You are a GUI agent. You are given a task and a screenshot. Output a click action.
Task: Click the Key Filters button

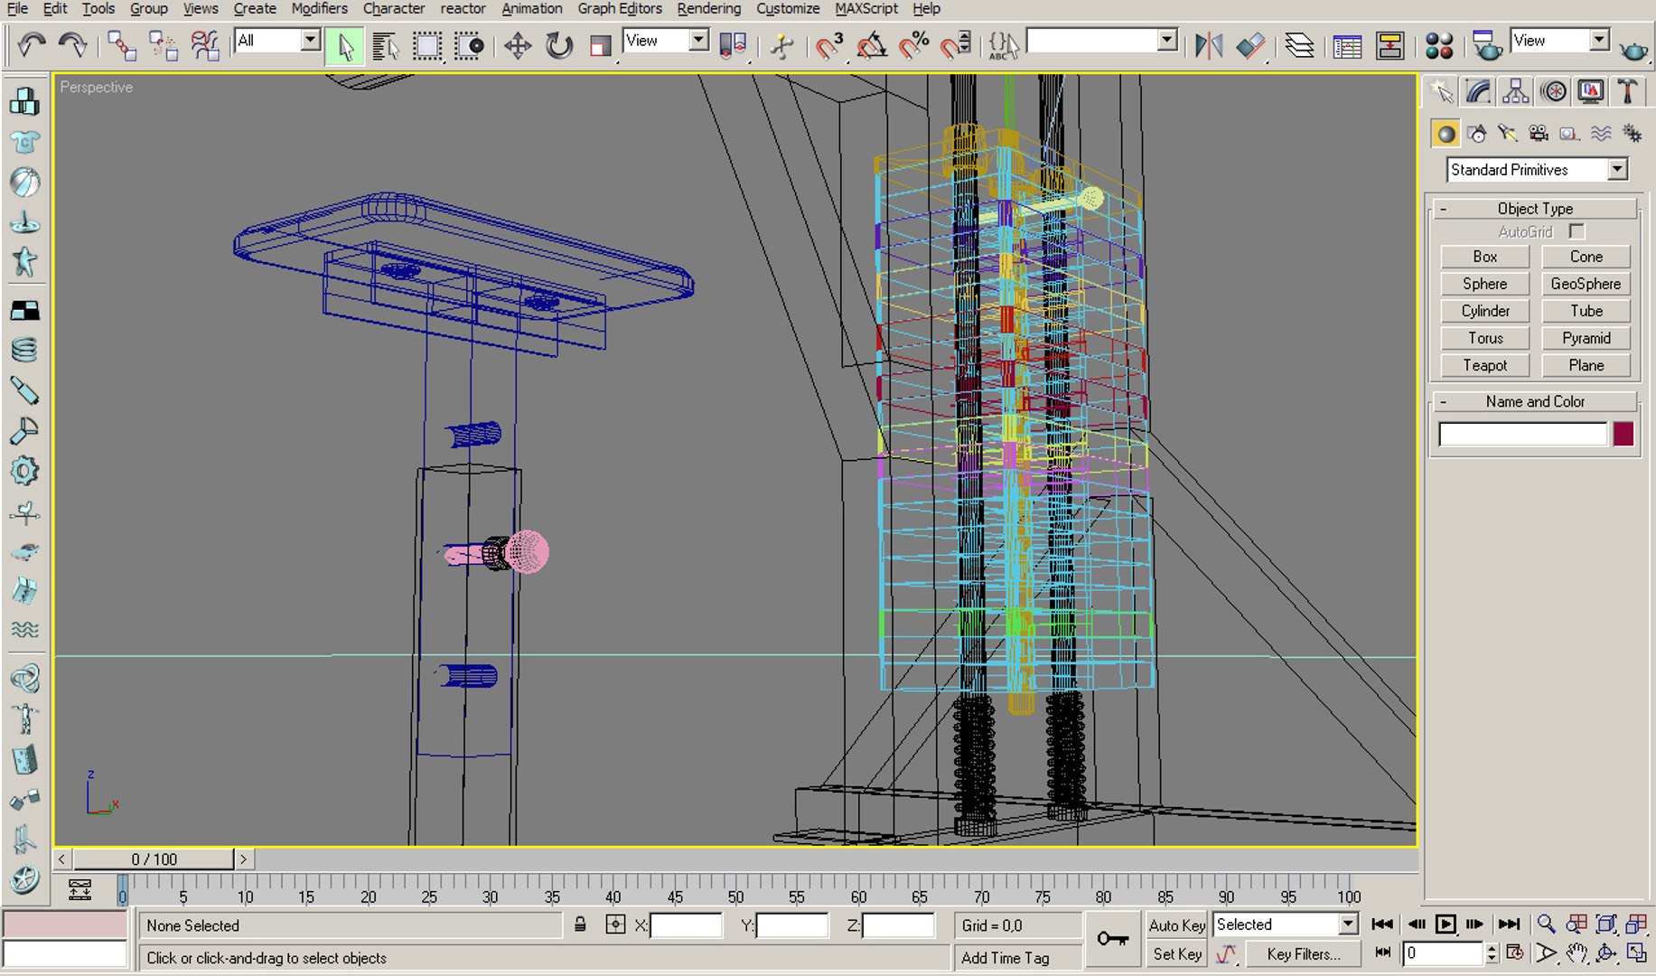[1303, 953]
